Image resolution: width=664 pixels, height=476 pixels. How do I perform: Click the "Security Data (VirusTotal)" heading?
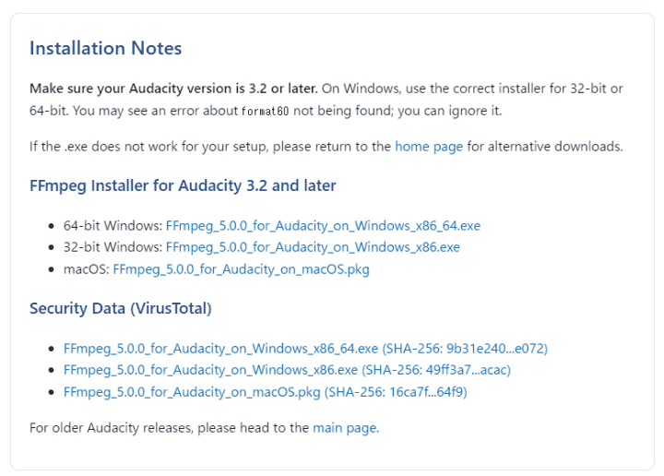(x=120, y=308)
